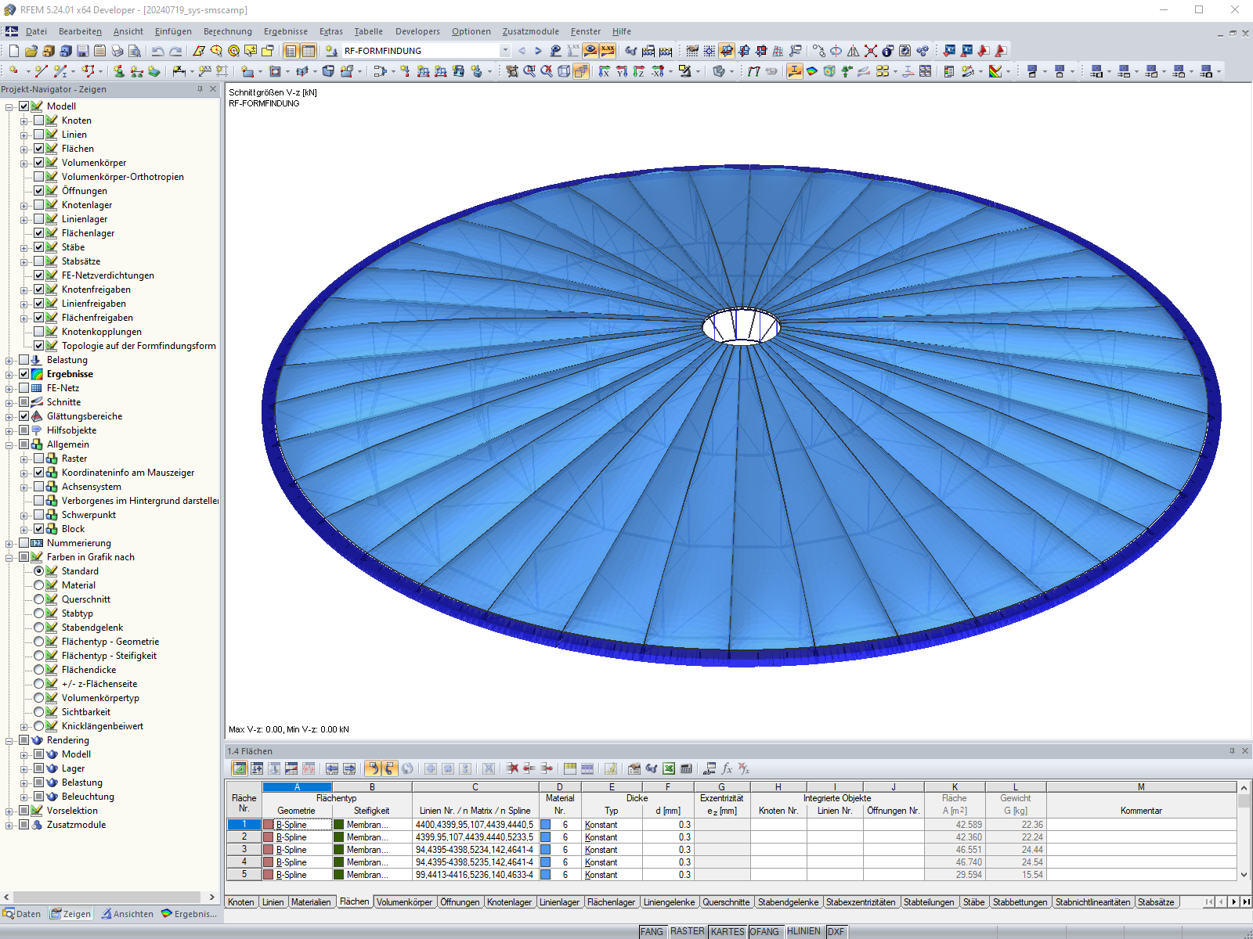1253x939 pixels.
Task: Enable RASTER in the bottom status bar
Action: 686,931
